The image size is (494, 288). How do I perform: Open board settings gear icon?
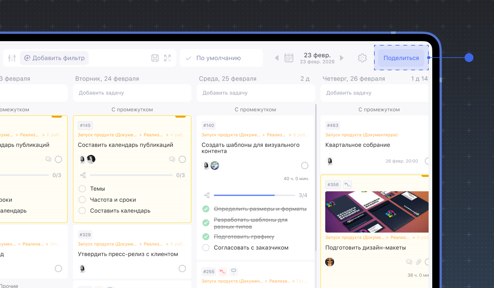[362, 58]
